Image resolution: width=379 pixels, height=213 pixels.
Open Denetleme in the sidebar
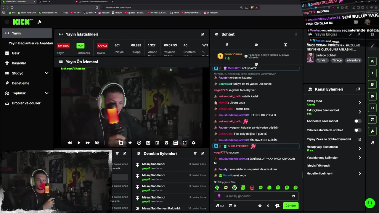27,83
